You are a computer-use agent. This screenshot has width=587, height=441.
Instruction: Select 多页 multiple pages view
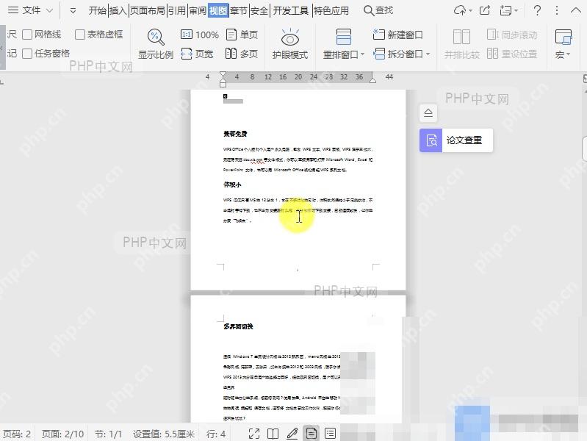(242, 54)
